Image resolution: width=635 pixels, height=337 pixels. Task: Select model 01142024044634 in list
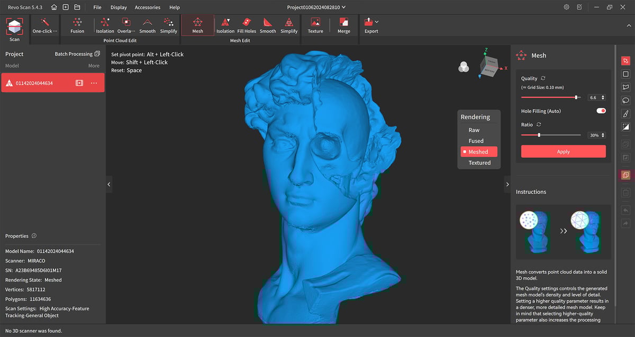[52, 83]
